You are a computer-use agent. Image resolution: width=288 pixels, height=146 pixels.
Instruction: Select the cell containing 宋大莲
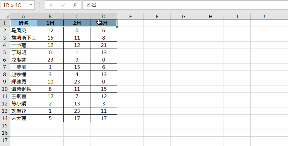coord(23,118)
